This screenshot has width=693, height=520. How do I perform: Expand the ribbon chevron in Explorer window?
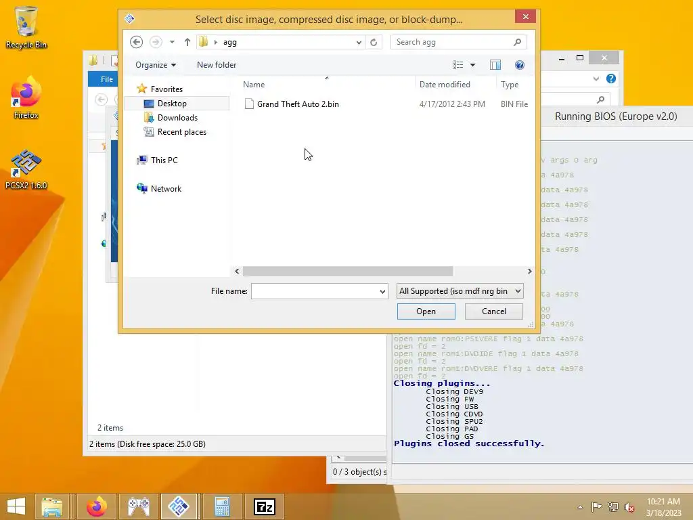[596, 79]
